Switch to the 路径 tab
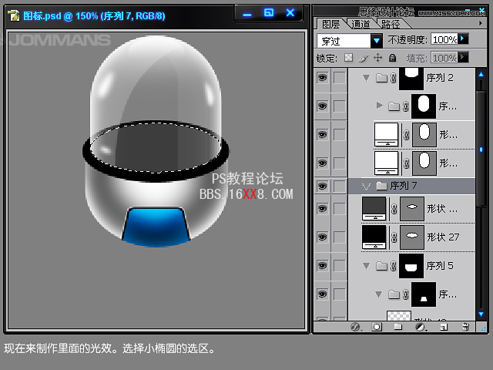 (391, 24)
